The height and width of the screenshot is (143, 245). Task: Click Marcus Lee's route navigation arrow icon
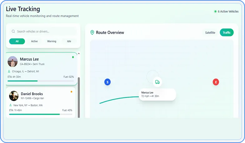(x=9, y=71)
